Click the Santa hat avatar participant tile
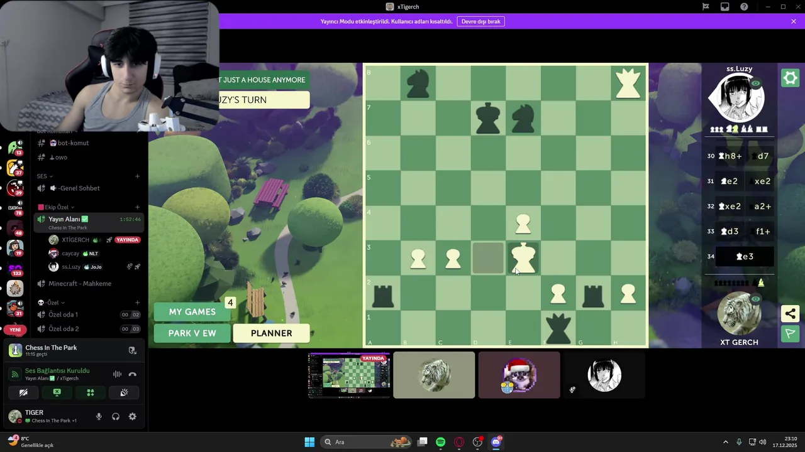This screenshot has width=805, height=452. (x=519, y=375)
